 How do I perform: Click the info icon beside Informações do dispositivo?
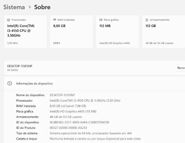point(10,83)
